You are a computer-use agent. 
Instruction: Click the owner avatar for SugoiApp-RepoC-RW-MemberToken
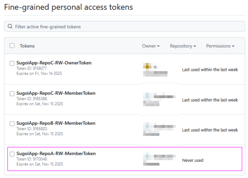147,96
